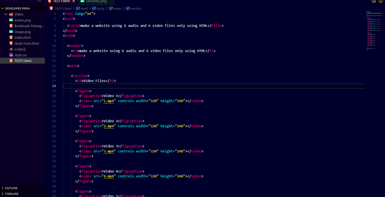Open the preview to the side icon
Image resolution: width=385 pixels, height=197 pixels.
374,1
